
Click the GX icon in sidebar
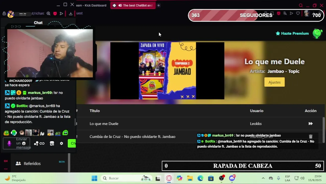[x=6, y=161]
